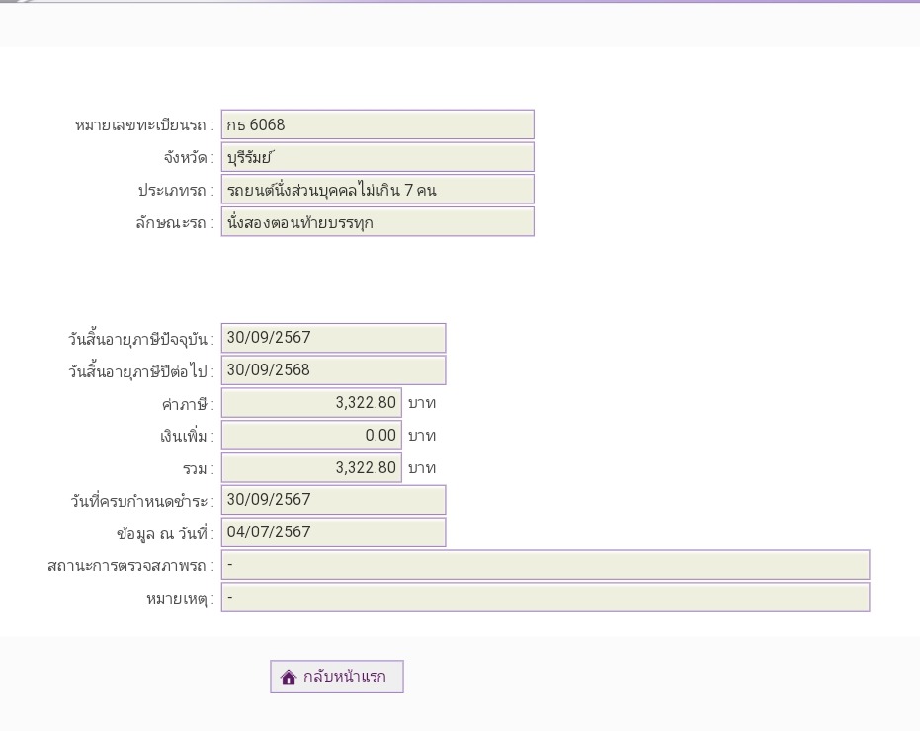Image resolution: width=920 pixels, height=731 pixels.
Task: Click the หมายเหตุ label
Action: [x=180, y=599]
